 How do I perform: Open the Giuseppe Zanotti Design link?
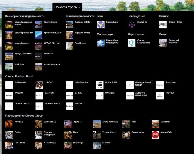143,84
